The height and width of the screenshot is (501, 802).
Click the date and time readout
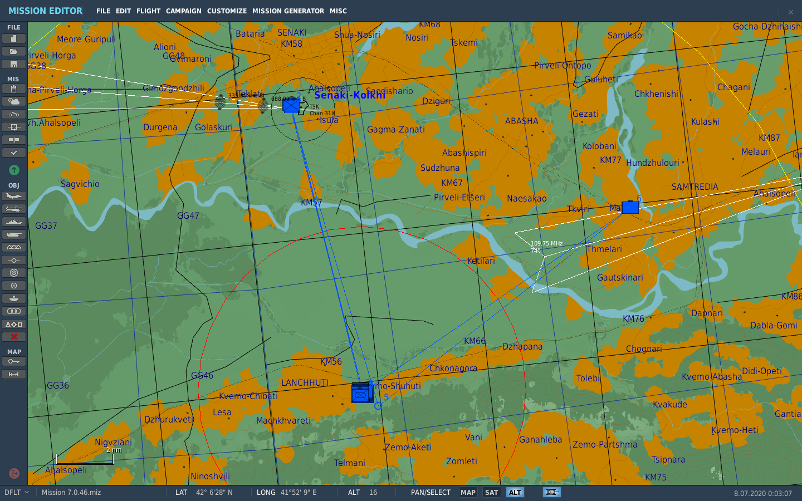pos(762,493)
